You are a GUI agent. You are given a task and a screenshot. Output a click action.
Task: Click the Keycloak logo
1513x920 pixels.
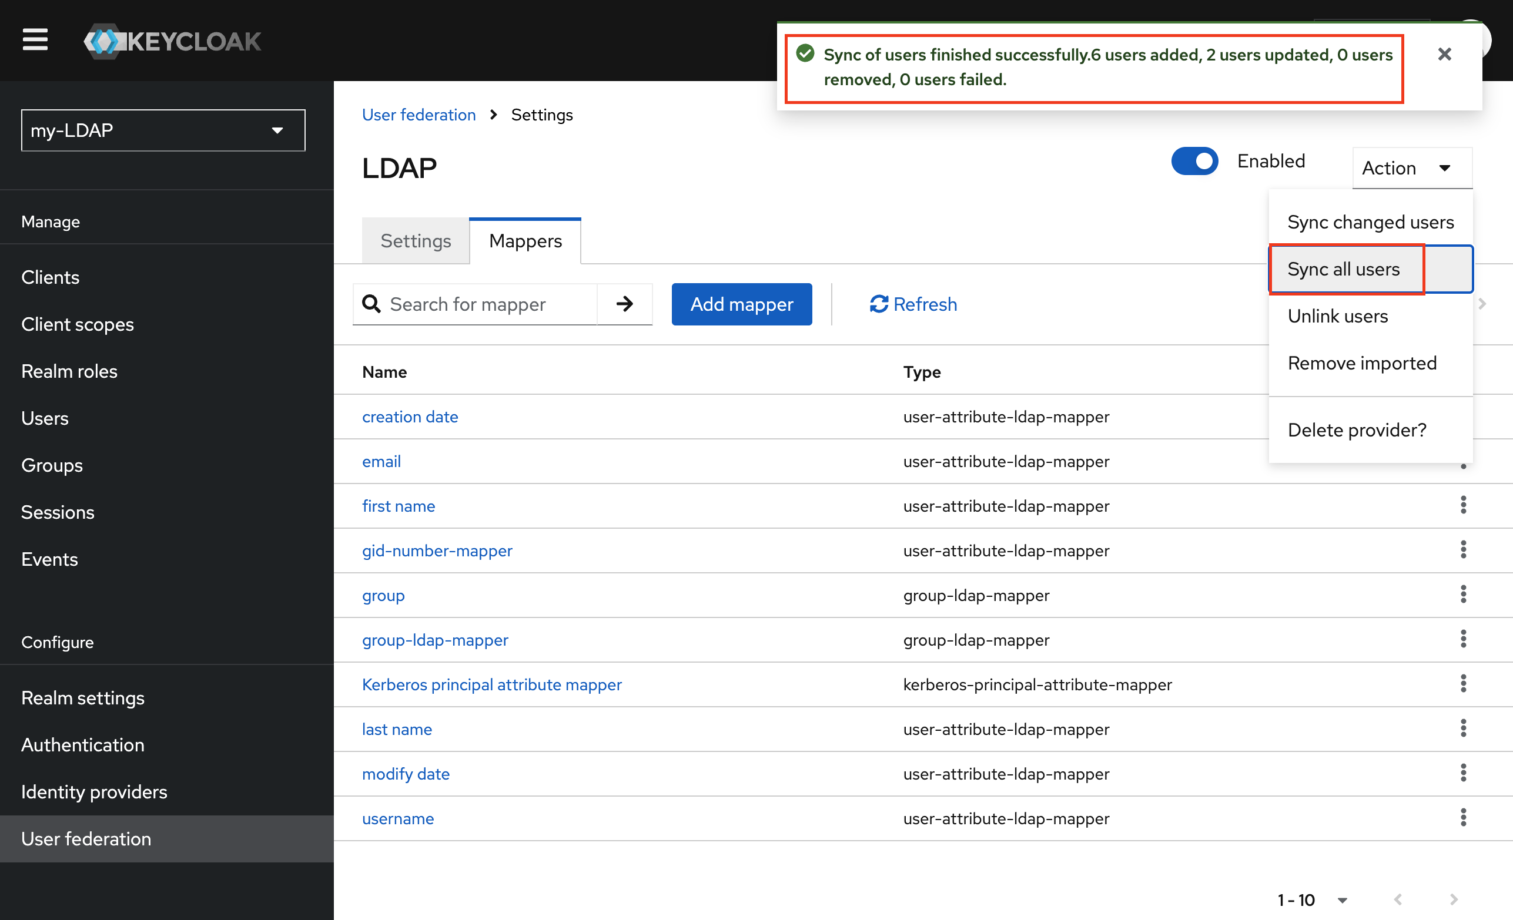point(173,41)
